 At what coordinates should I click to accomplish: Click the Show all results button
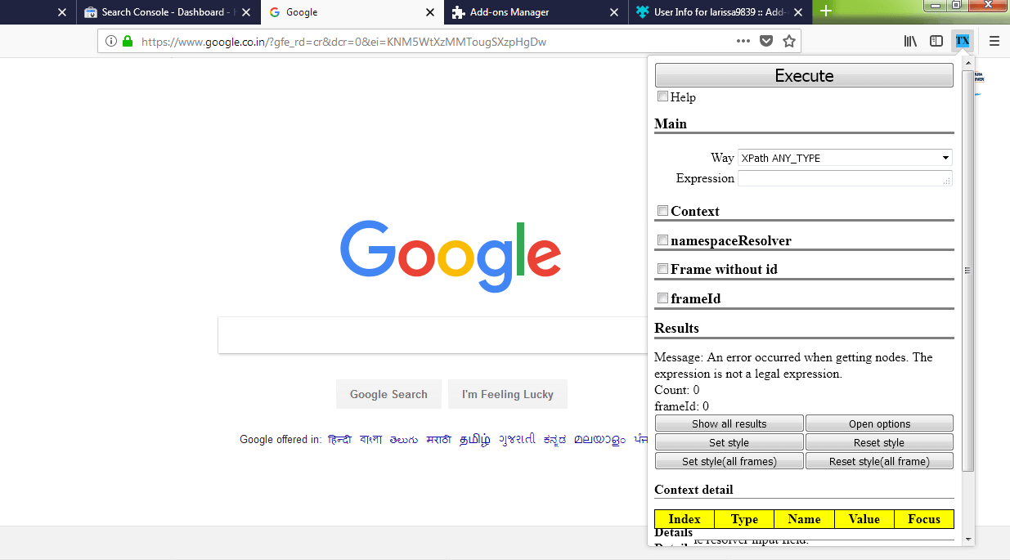click(729, 423)
